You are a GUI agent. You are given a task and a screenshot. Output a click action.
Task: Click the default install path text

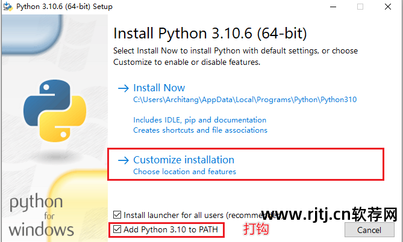point(245,100)
